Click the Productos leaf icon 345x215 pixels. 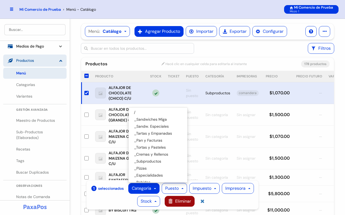[x=10, y=60]
